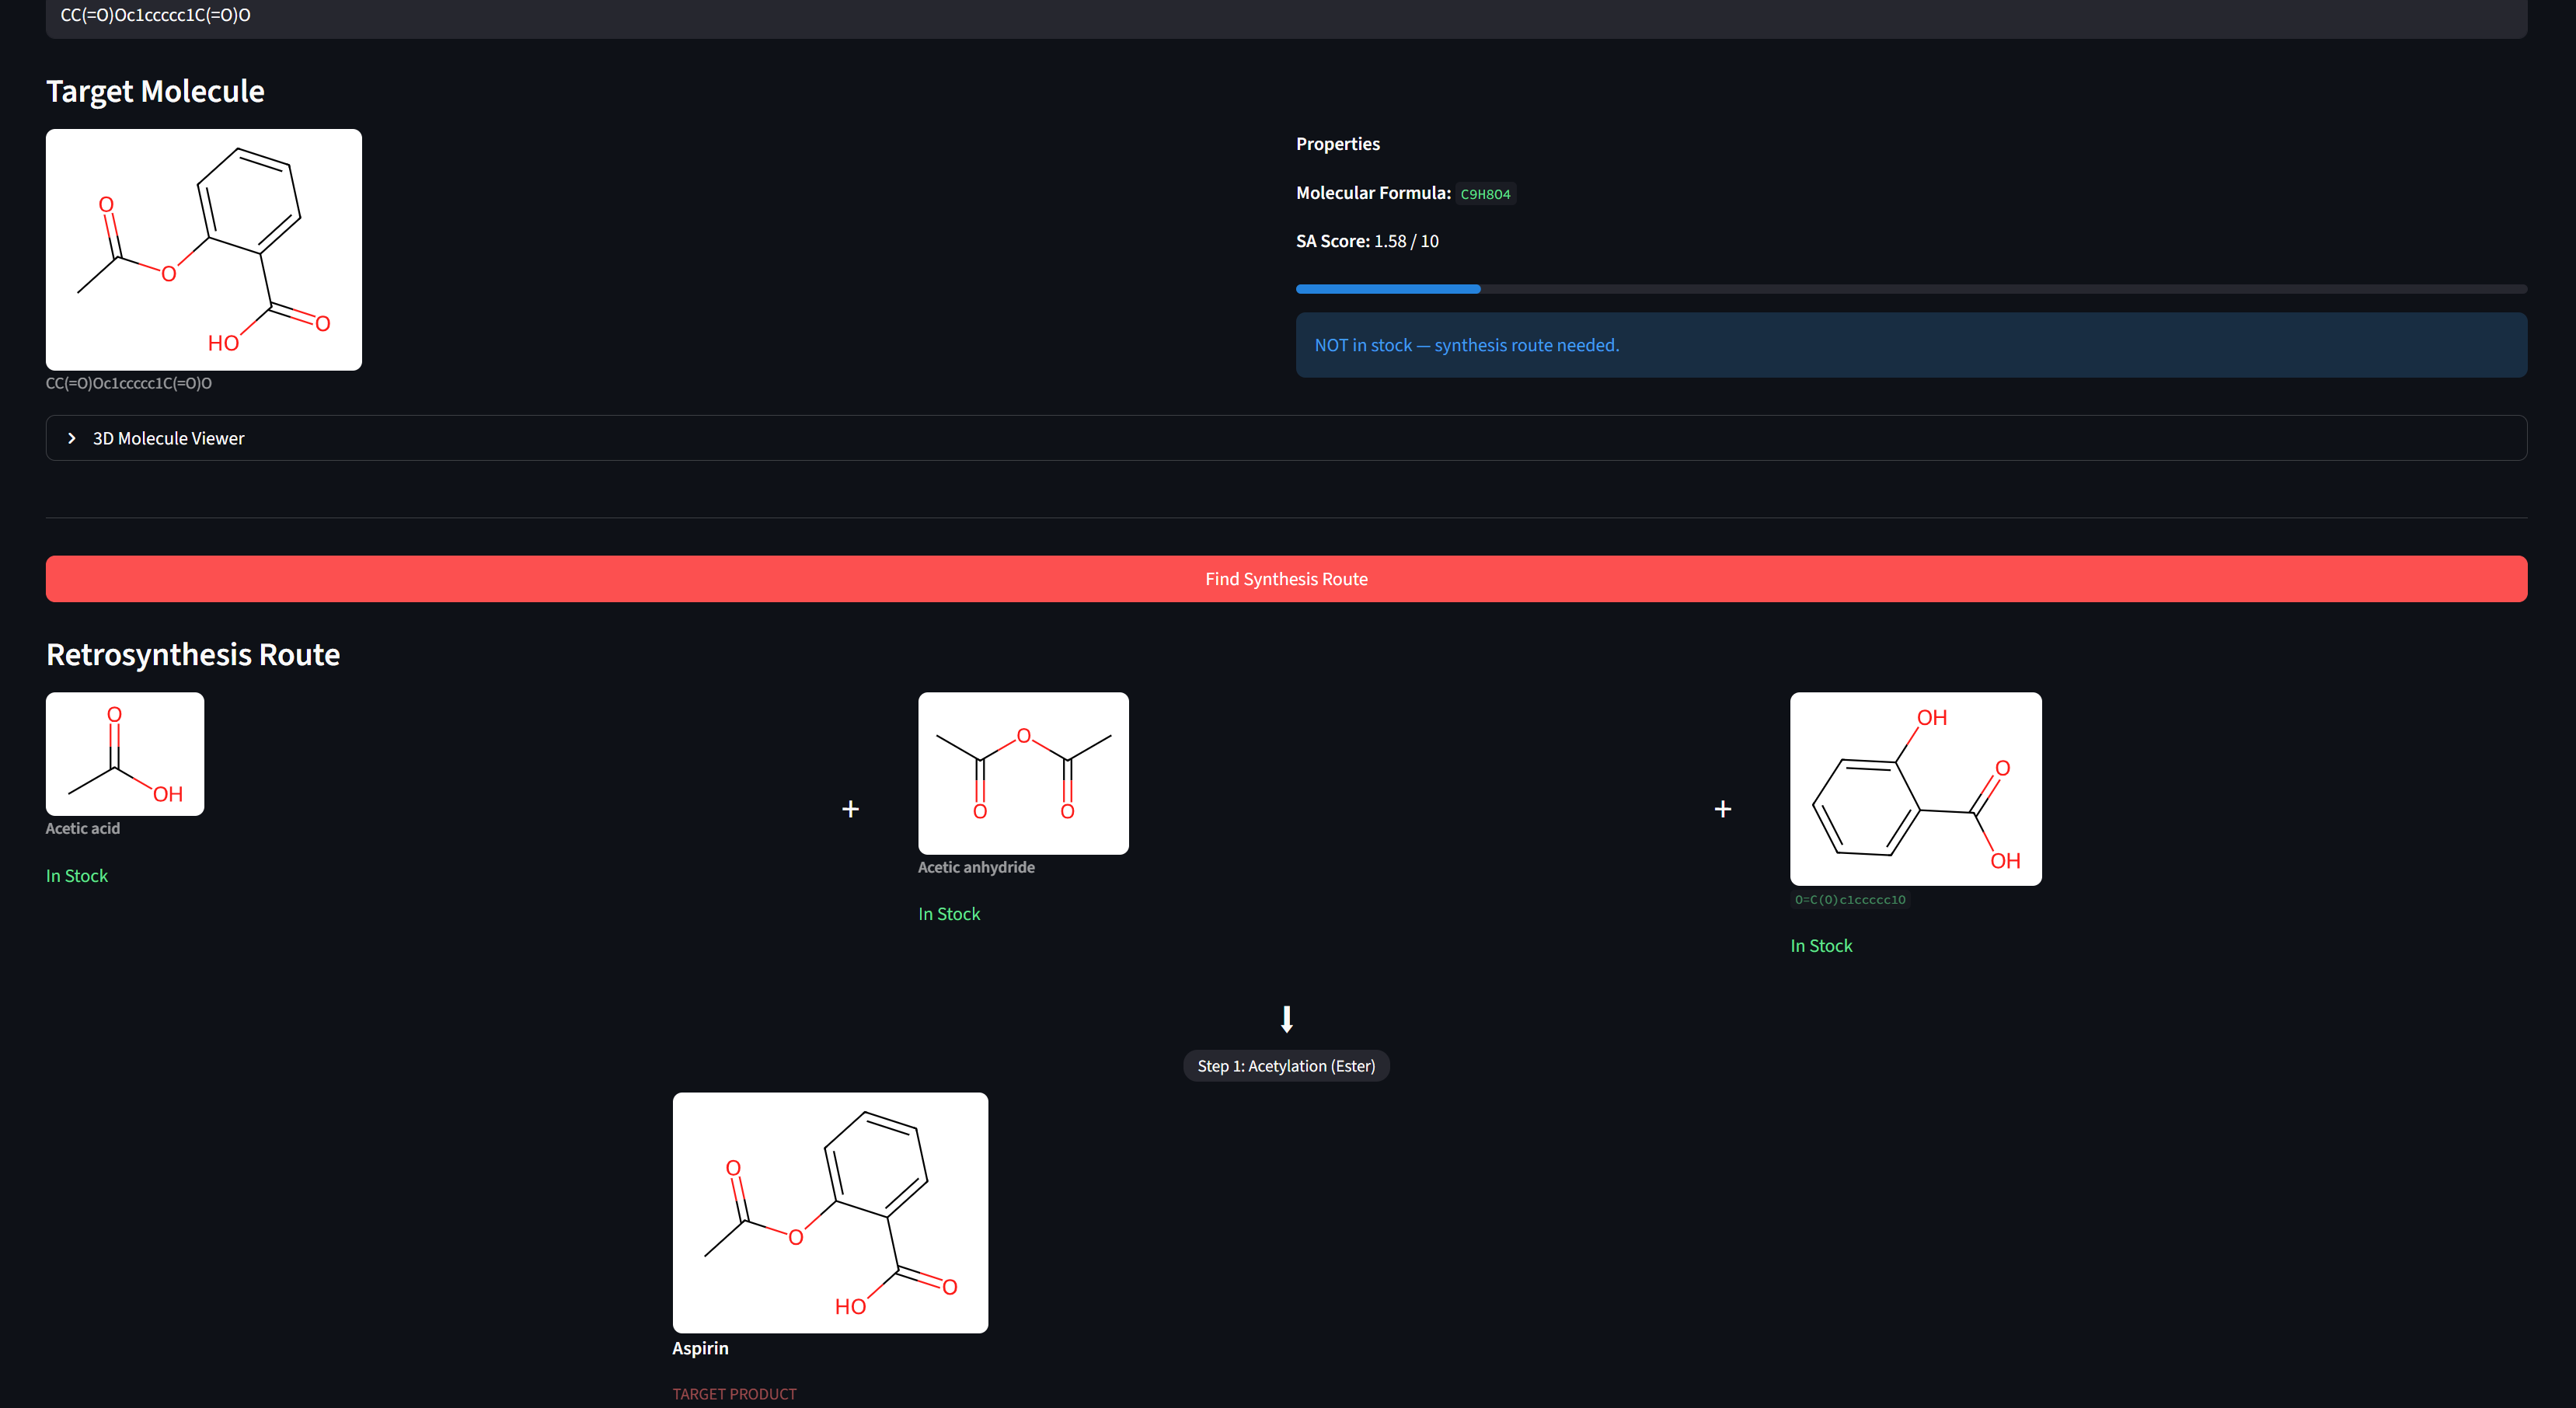
Task: Click the downward reaction arrow icon
Action: pyautogui.click(x=1286, y=1019)
